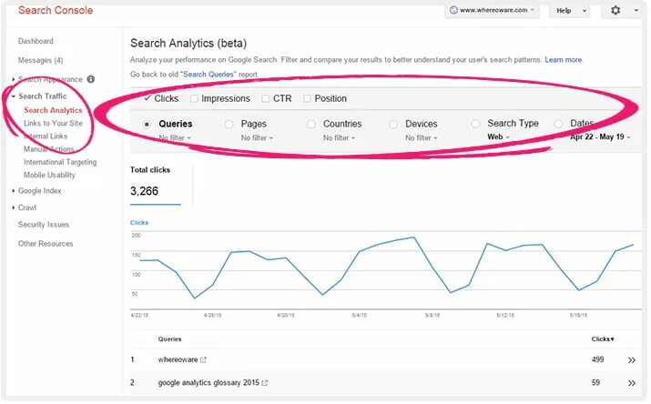651x404 pixels.
Task: Sort by the Clicks column header arrow
Action: point(612,339)
